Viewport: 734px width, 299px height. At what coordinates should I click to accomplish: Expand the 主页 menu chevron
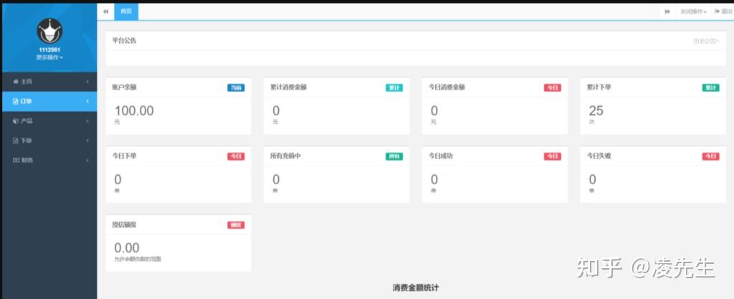tap(87, 82)
